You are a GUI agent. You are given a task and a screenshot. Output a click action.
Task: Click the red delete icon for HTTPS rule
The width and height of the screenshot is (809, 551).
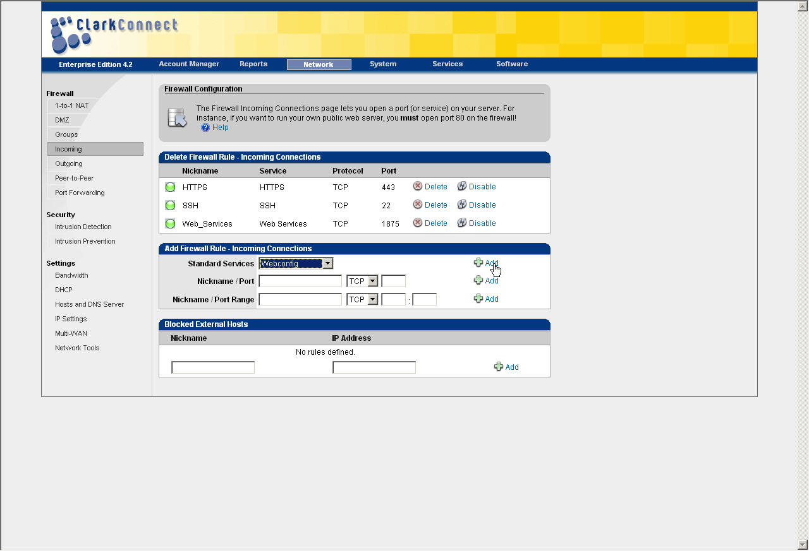pos(418,186)
